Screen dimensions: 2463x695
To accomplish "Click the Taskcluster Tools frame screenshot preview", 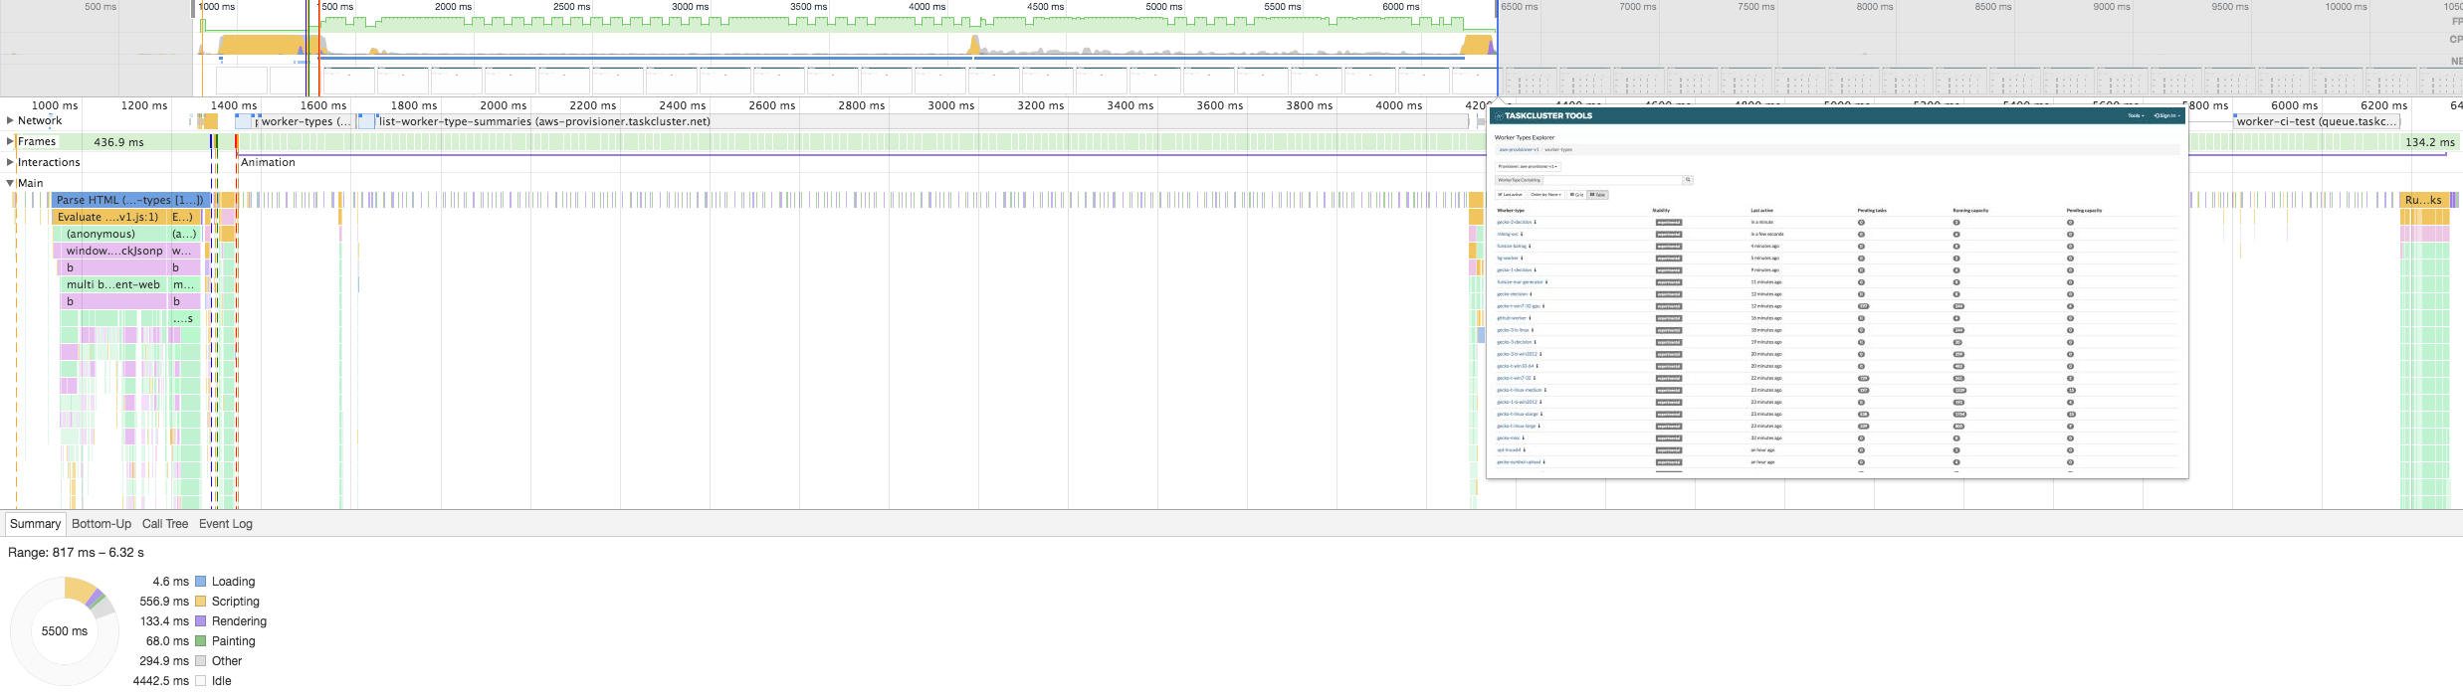I will 1837,292.
